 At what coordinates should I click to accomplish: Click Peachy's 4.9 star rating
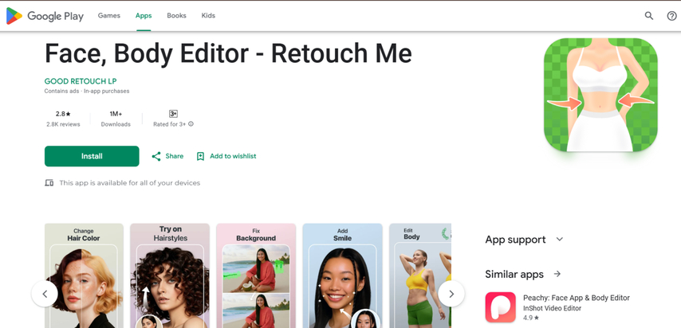531,318
